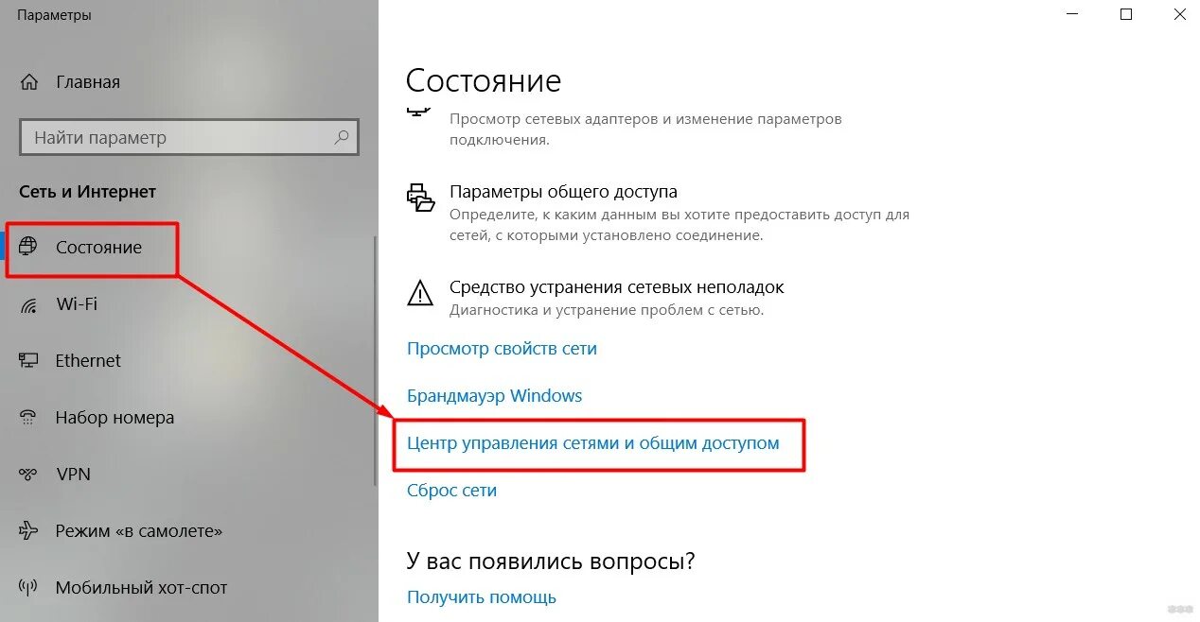Open Средство устранения сетевых неполадок

(617, 286)
